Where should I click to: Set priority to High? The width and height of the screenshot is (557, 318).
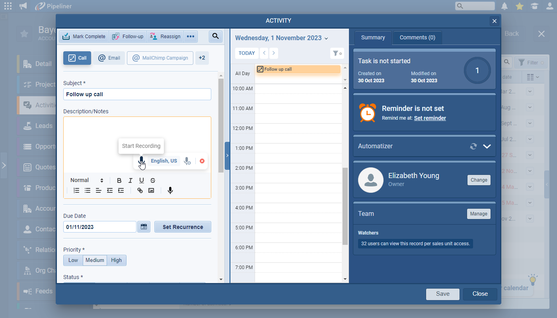(117, 260)
